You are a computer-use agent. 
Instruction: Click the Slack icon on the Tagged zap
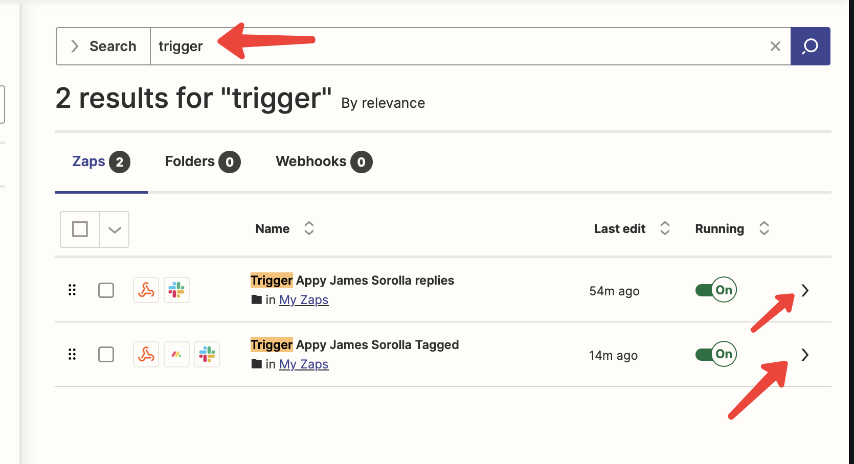click(207, 355)
